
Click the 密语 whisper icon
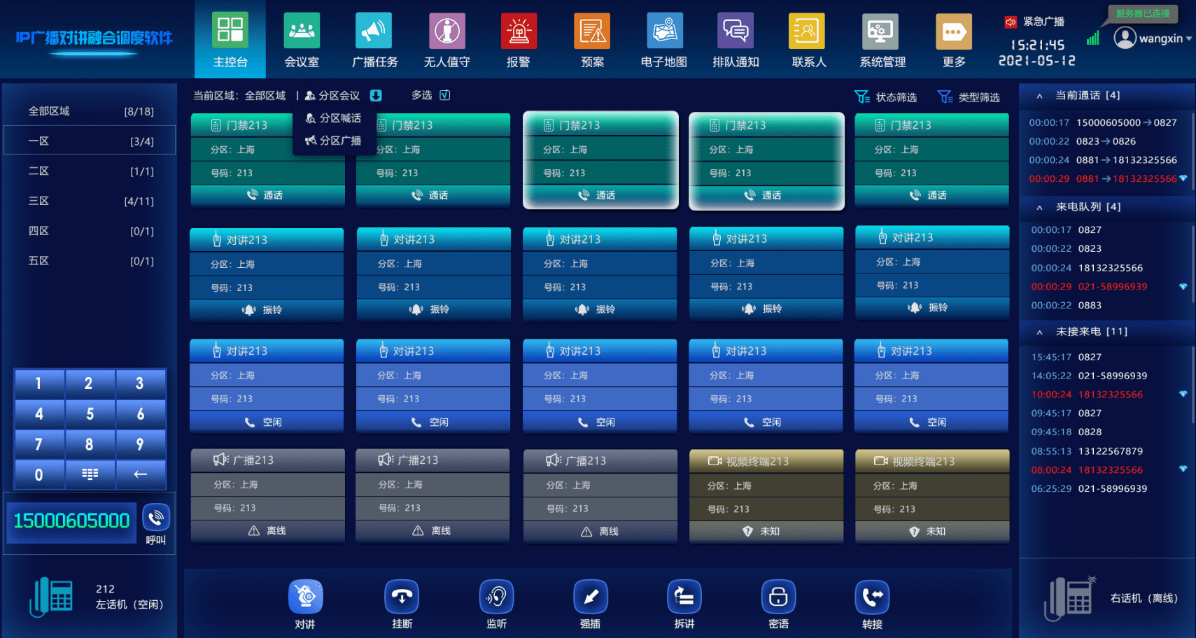[778, 597]
